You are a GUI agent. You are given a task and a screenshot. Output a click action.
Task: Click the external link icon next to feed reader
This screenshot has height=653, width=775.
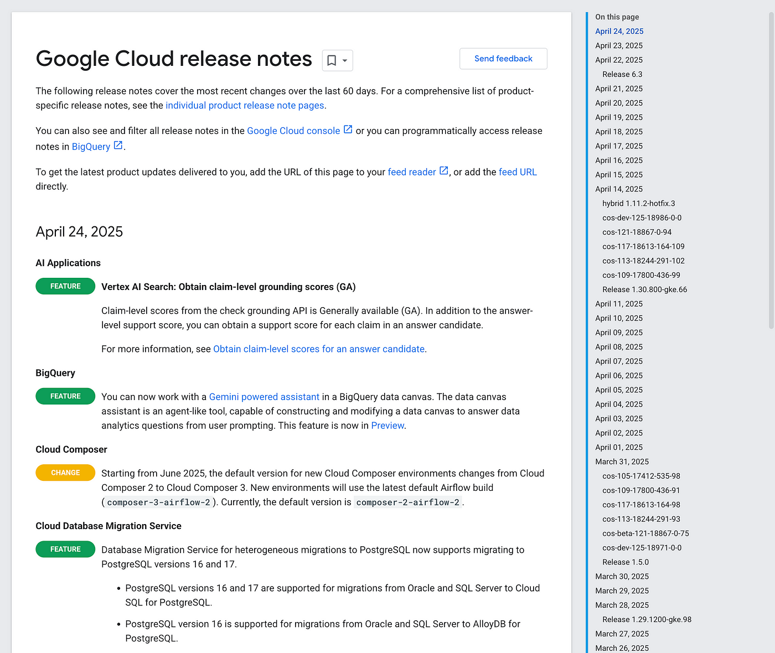[443, 170]
